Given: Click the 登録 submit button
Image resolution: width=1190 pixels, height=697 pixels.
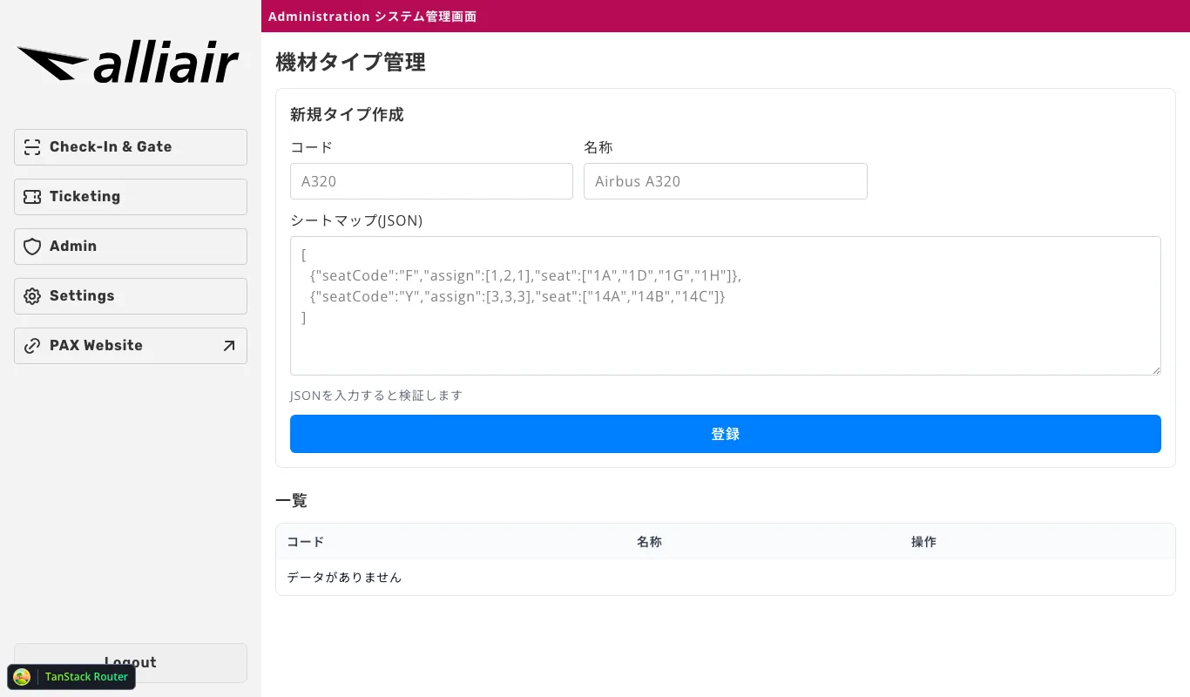Looking at the screenshot, I should click(x=725, y=434).
